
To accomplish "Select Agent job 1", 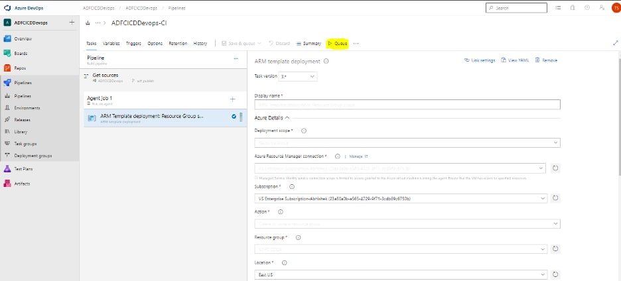I will coord(165,100).
